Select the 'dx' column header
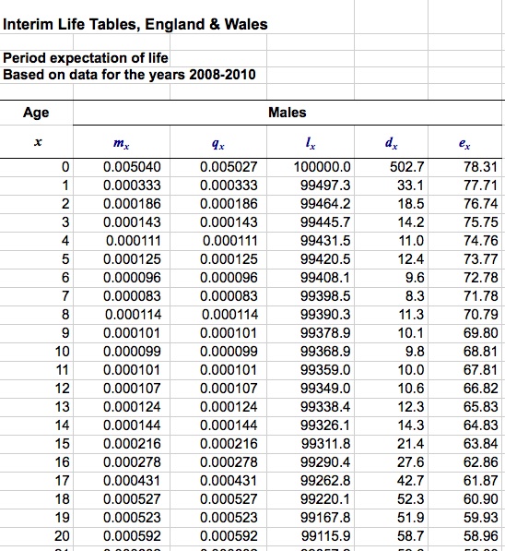505x551 pixels. 391,142
